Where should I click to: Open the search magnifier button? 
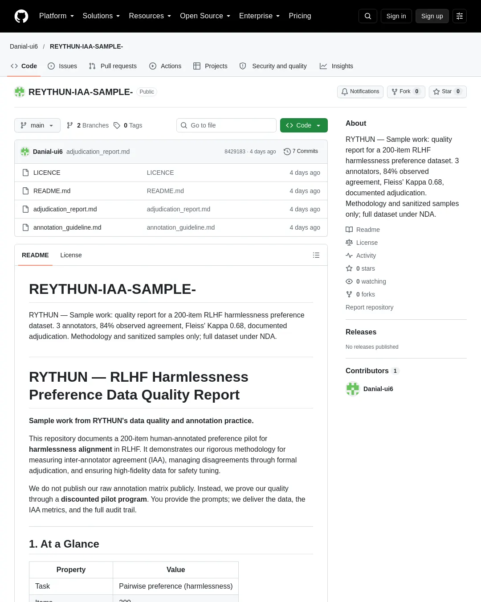(x=368, y=16)
